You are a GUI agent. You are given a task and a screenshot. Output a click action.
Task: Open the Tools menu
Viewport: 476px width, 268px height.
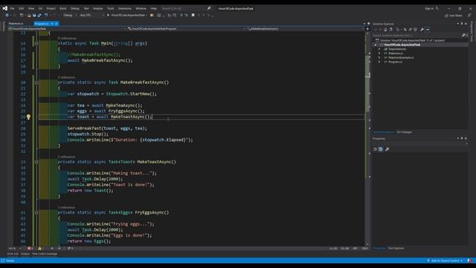point(111,8)
